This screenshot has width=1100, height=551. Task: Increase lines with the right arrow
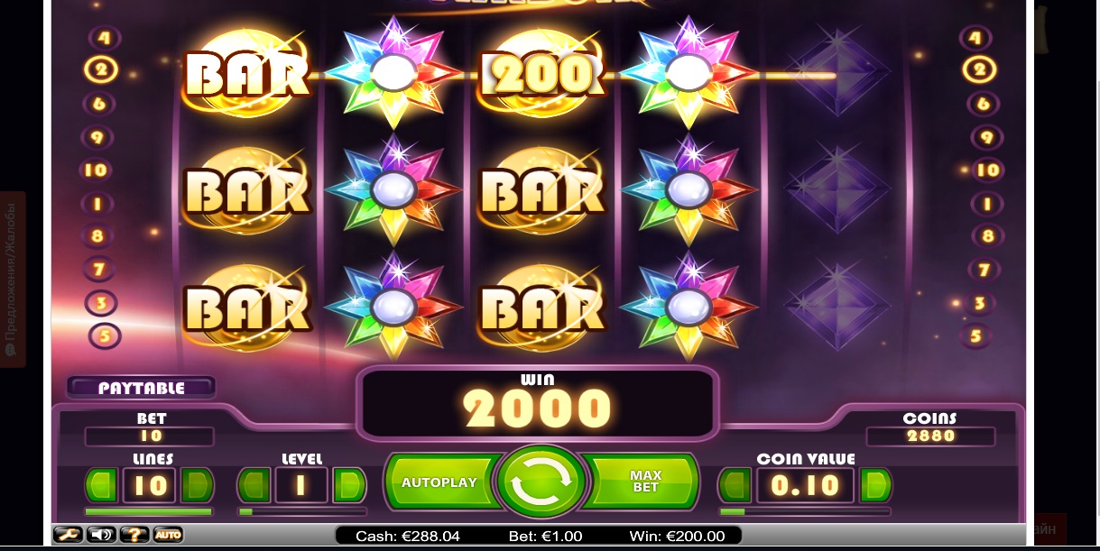pos(197,485)
